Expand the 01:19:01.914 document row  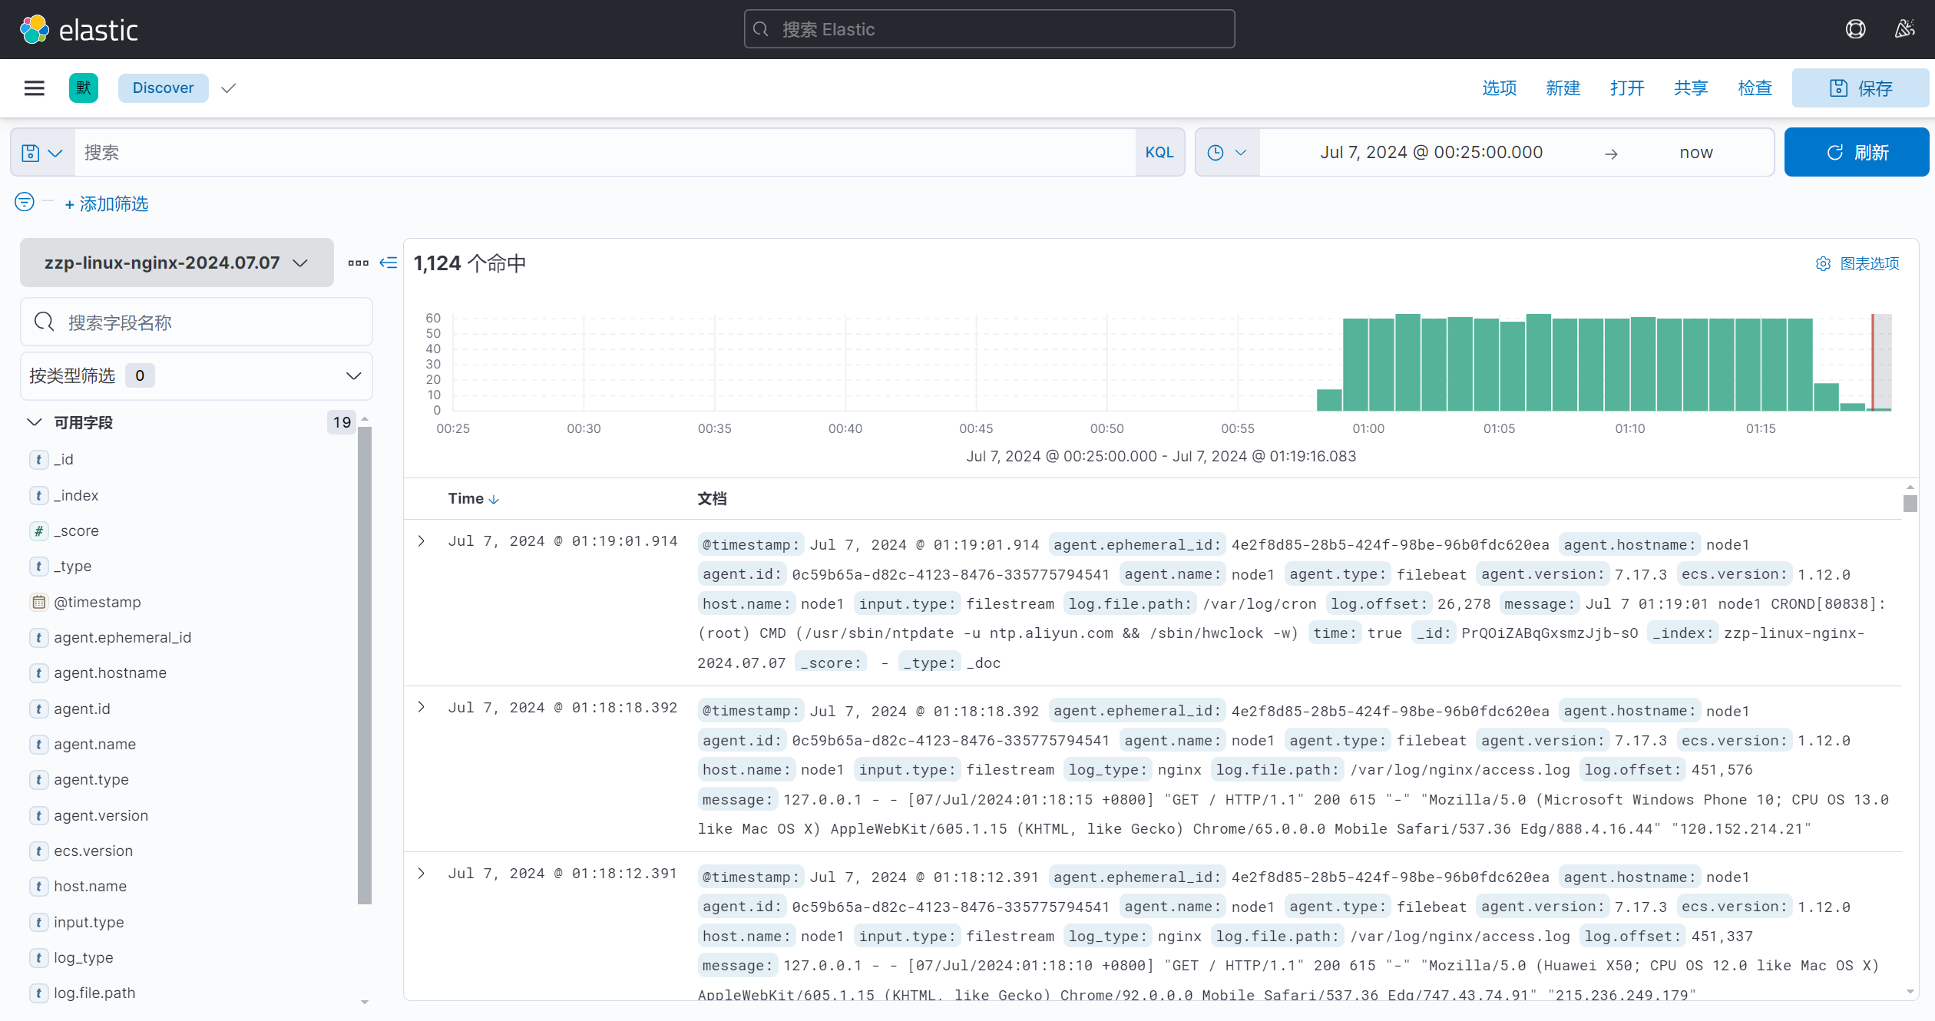(422, 541)
